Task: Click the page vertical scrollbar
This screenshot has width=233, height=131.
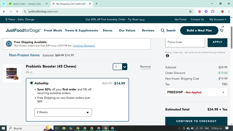Action: (232, 37)
